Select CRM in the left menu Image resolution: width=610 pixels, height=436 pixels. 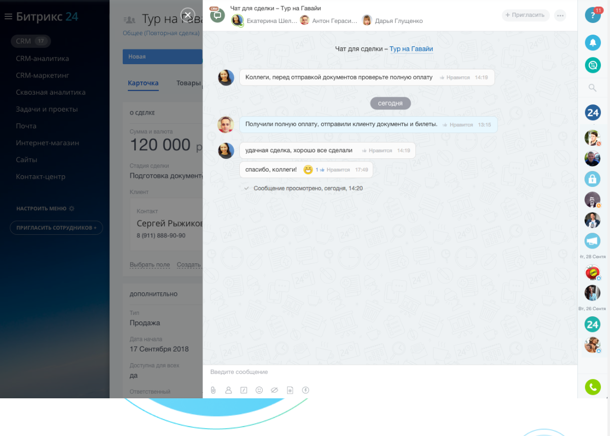pyautogui.click(x=31, y=41)
